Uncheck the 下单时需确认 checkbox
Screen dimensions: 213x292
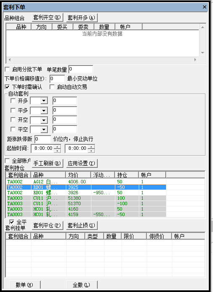pos(7,87)
